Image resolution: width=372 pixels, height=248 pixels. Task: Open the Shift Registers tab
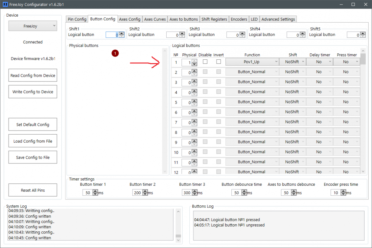[x=214, y=19]
